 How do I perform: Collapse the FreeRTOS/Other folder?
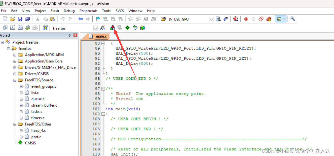pos(15,124)
